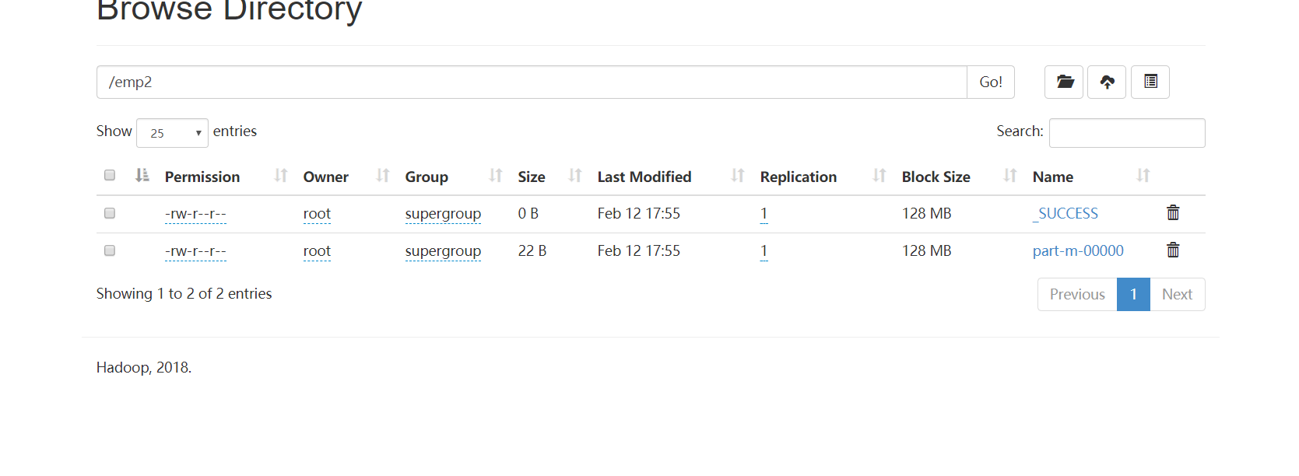Edit permission -rw-r--r-- of part-m-00000 row
The image size is (1299, 476).
click(195, 251)
